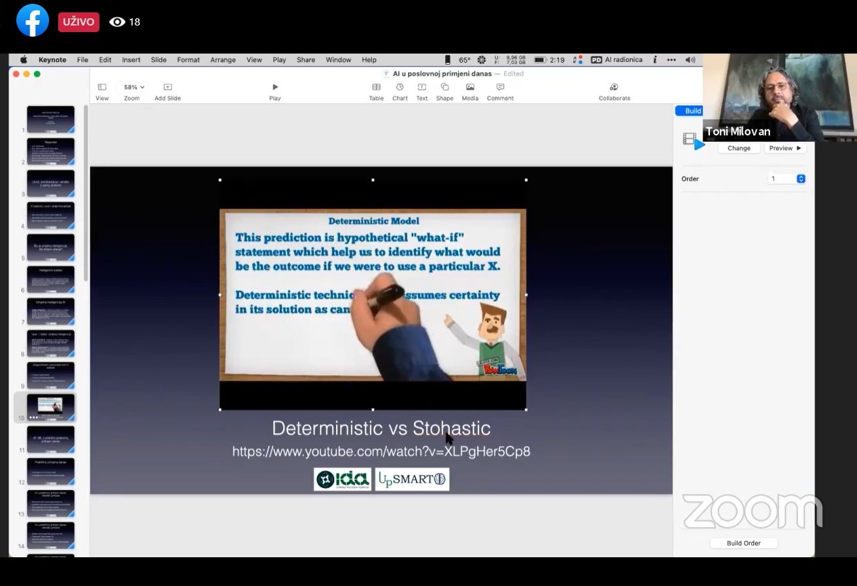The height and width of the screenshot is (586, 857).
Task: Click the battery icon in menu bar
Action: tap(540, 60)
